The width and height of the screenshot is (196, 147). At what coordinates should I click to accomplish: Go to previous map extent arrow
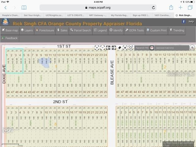point(108,48)
